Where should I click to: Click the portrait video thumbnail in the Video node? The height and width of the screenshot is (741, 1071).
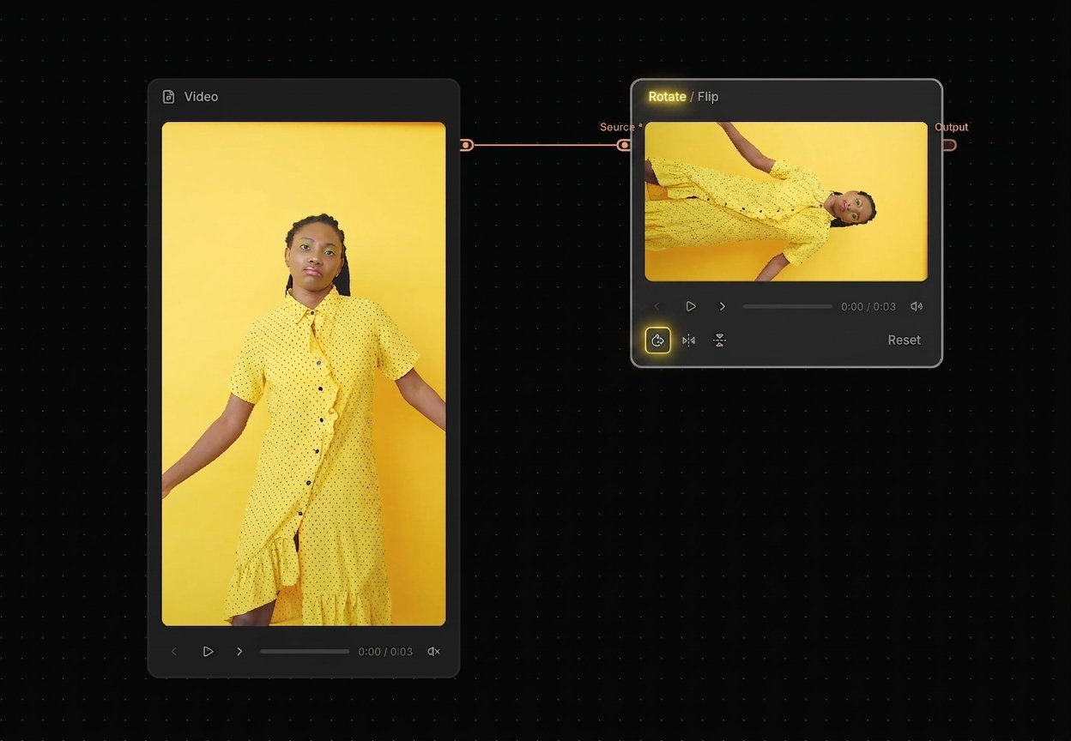pos(304,374)
